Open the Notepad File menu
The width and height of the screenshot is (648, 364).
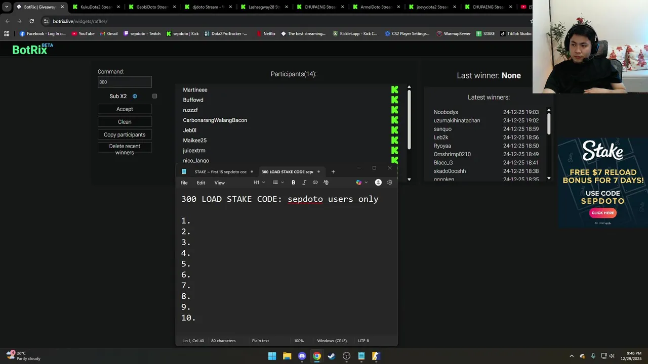184,183
